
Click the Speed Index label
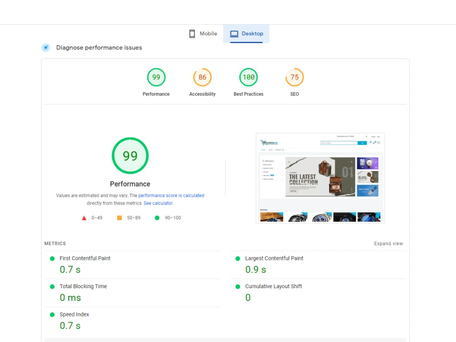(x=74, y=314)
